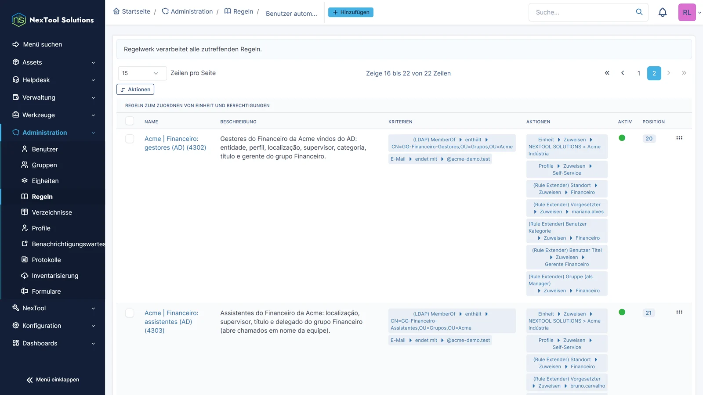Image resolution: width=703 pixels, height=395 pixels.
Task: Collapse the Administration menu
Action: (53, 133)
